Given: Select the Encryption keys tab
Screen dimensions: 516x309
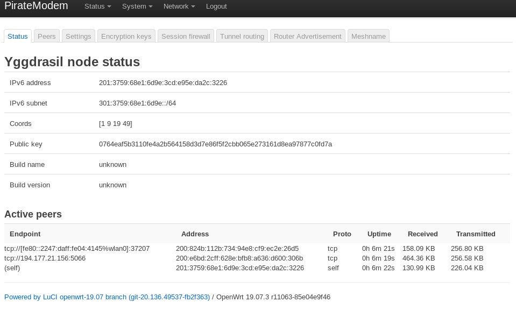Looking at the screenshot, I should [126, 36].
